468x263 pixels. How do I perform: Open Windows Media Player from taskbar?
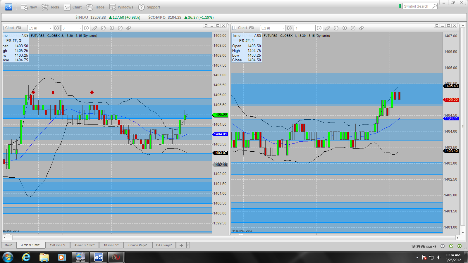62,257
